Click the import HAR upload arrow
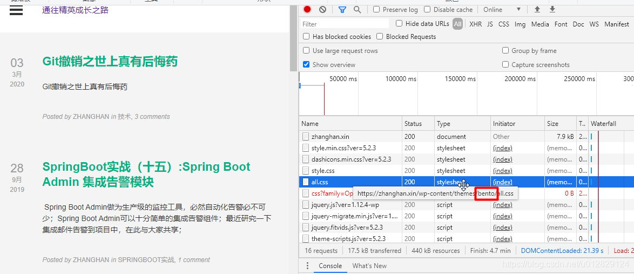 coord(537,9)
